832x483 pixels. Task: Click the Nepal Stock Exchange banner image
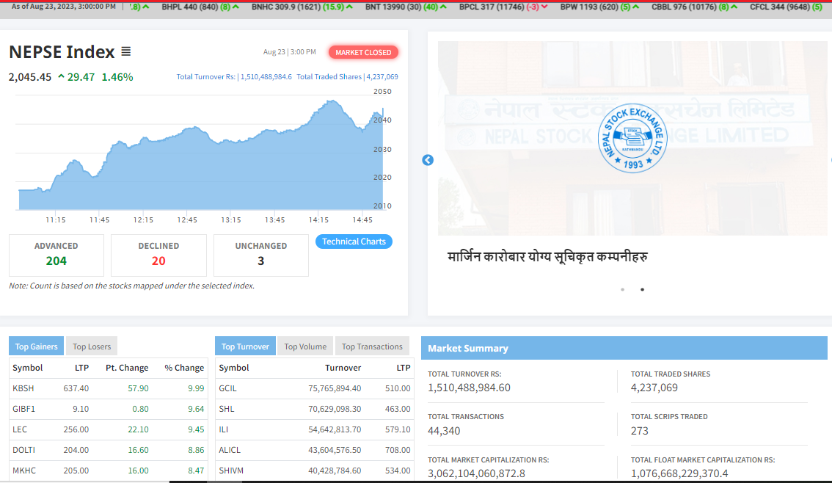[632, 138]
